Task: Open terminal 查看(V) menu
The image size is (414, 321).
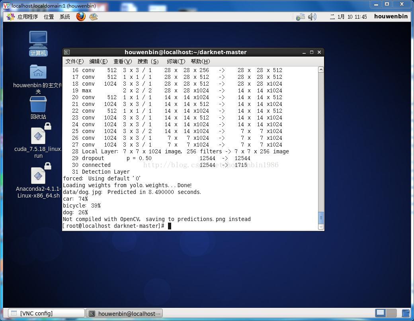Action: 123,61
